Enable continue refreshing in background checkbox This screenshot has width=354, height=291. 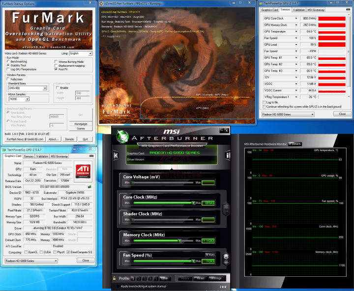(264, 106)
